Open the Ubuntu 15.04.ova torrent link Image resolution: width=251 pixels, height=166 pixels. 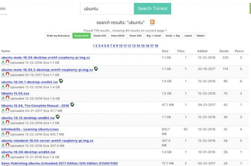15,93
